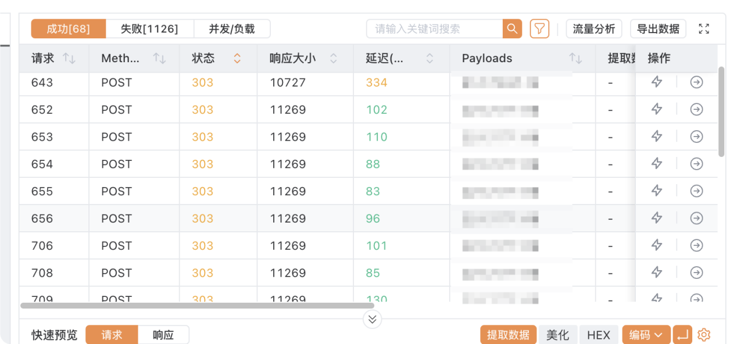This screenshot has height=344, width=737.
Task: Toggle the line wrap return-arrow button
Action: tap(682, 335)
